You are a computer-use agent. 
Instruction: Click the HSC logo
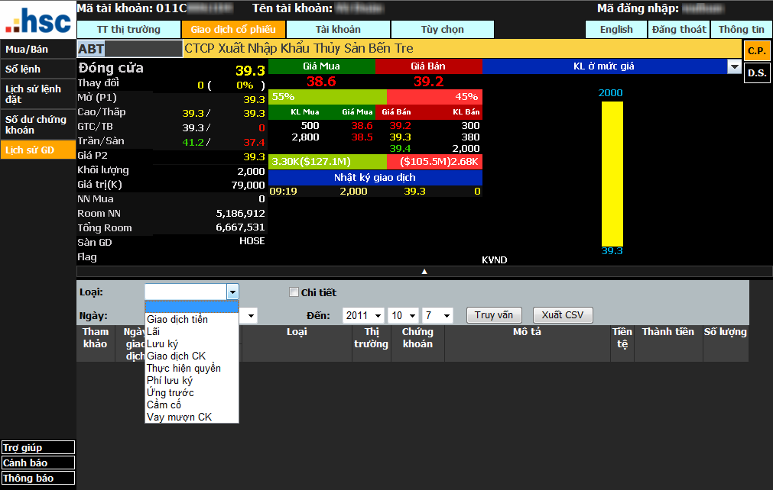click(x=37, y=19)
